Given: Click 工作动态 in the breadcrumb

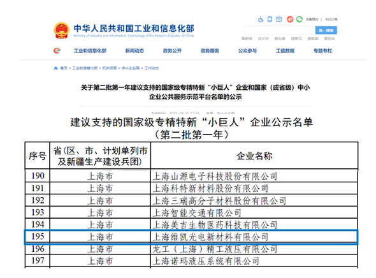Looking at the screenshot, I should (152, 68).
